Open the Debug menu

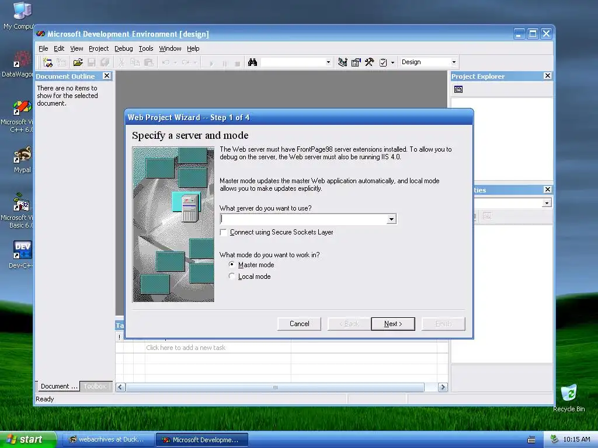tap(124, 48)
